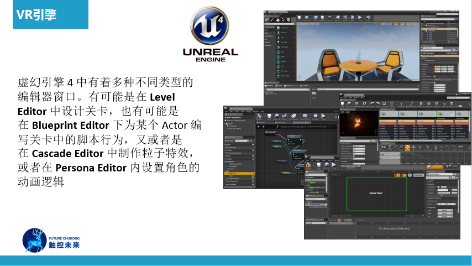The height and width of the screenshot is (266, 472).
Task: Click Launch in Level Editor toolbar
Action: 369,18
